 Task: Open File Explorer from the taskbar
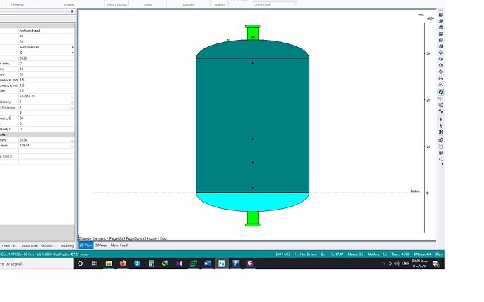coord(109,263)
